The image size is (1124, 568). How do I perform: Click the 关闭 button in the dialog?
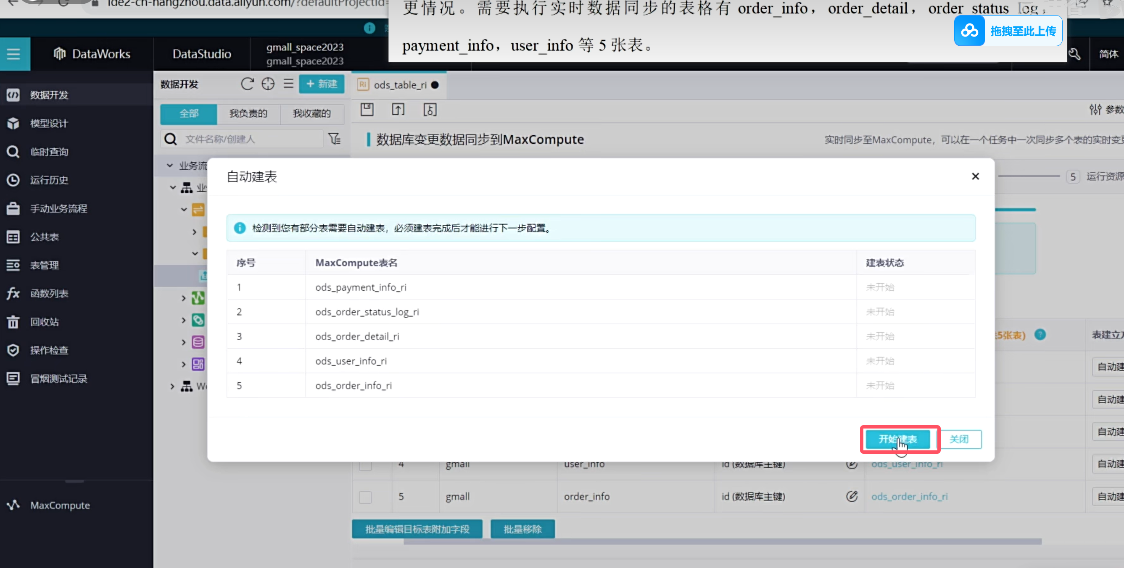(x=959, y=439)
